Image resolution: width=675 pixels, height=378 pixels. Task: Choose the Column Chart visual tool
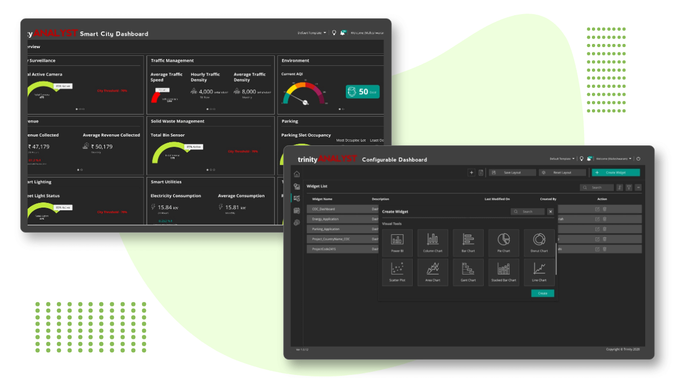433,243
